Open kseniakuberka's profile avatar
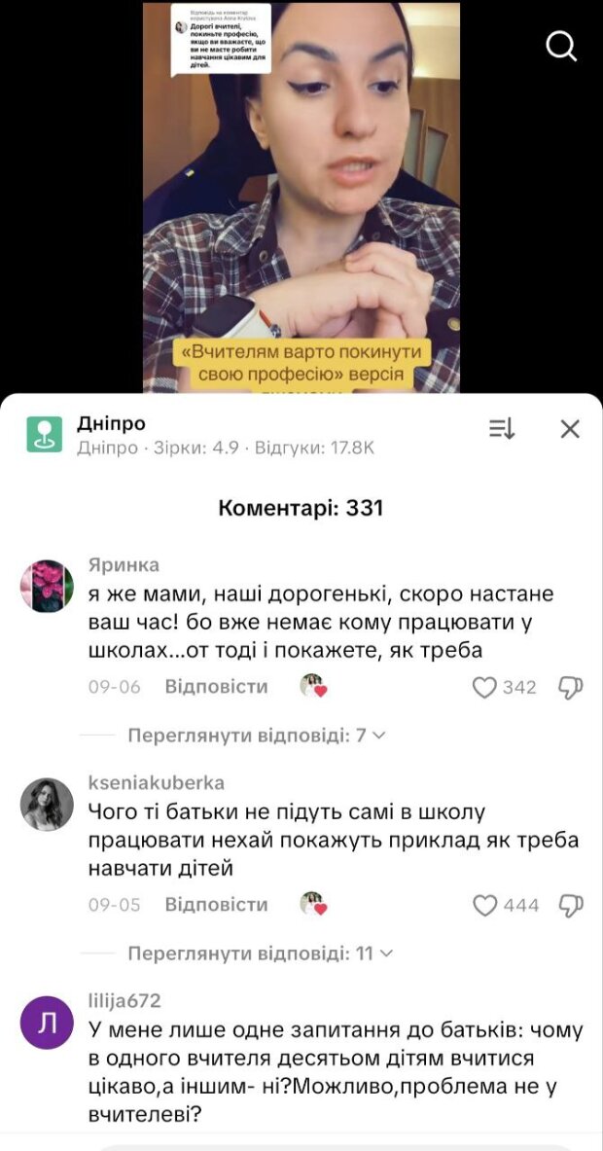 pos(47,804)
